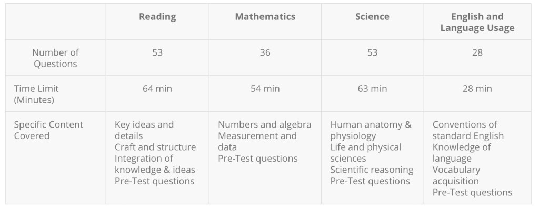Click the Human anatomy & physiology text
The width and height of the screenshot is (539, 211).
click(371, 130)
